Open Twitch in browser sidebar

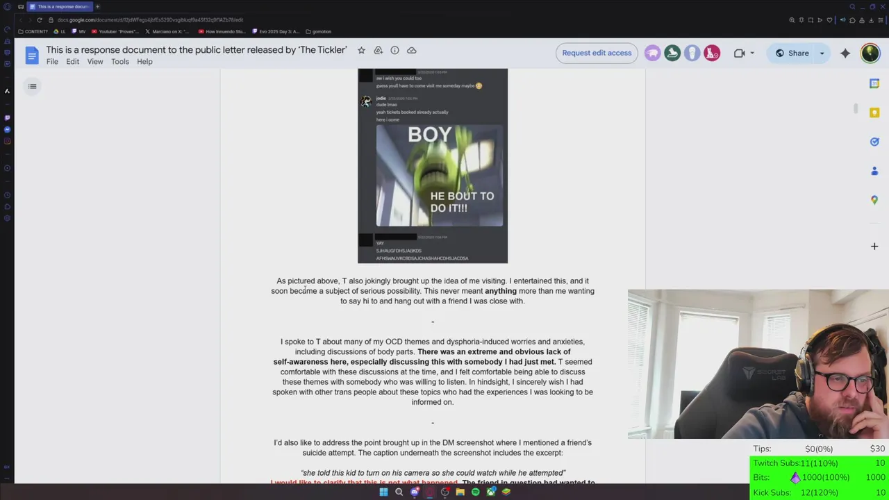click(7, 117)
